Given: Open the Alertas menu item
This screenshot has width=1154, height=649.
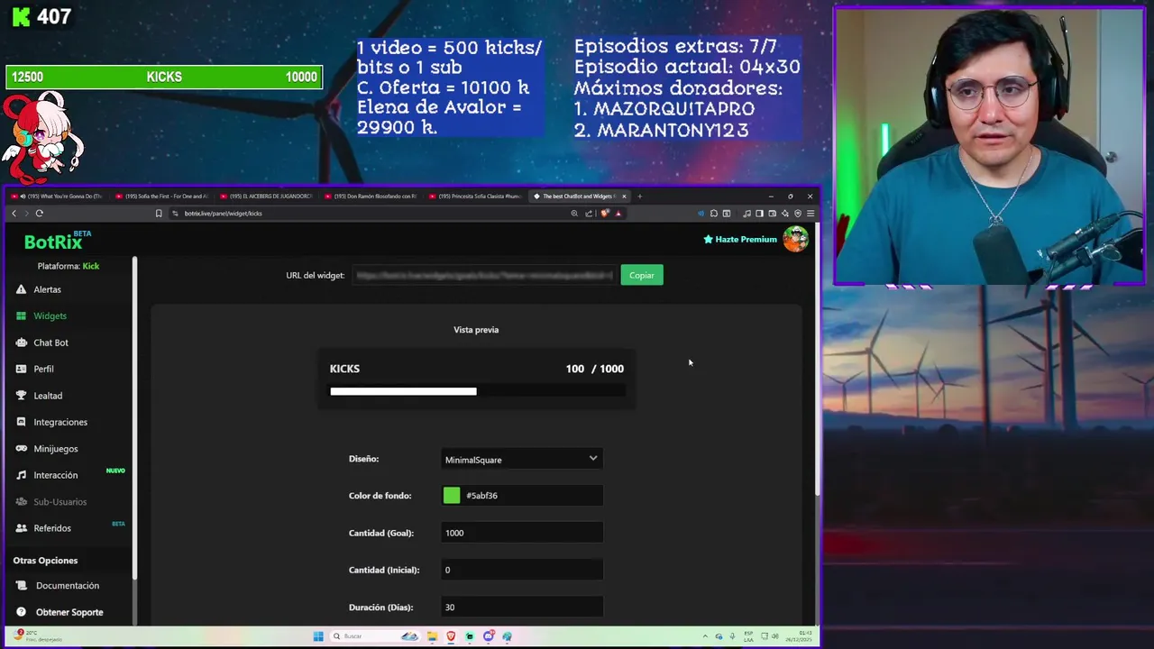Looking at the screenshot, I should 47,289.
